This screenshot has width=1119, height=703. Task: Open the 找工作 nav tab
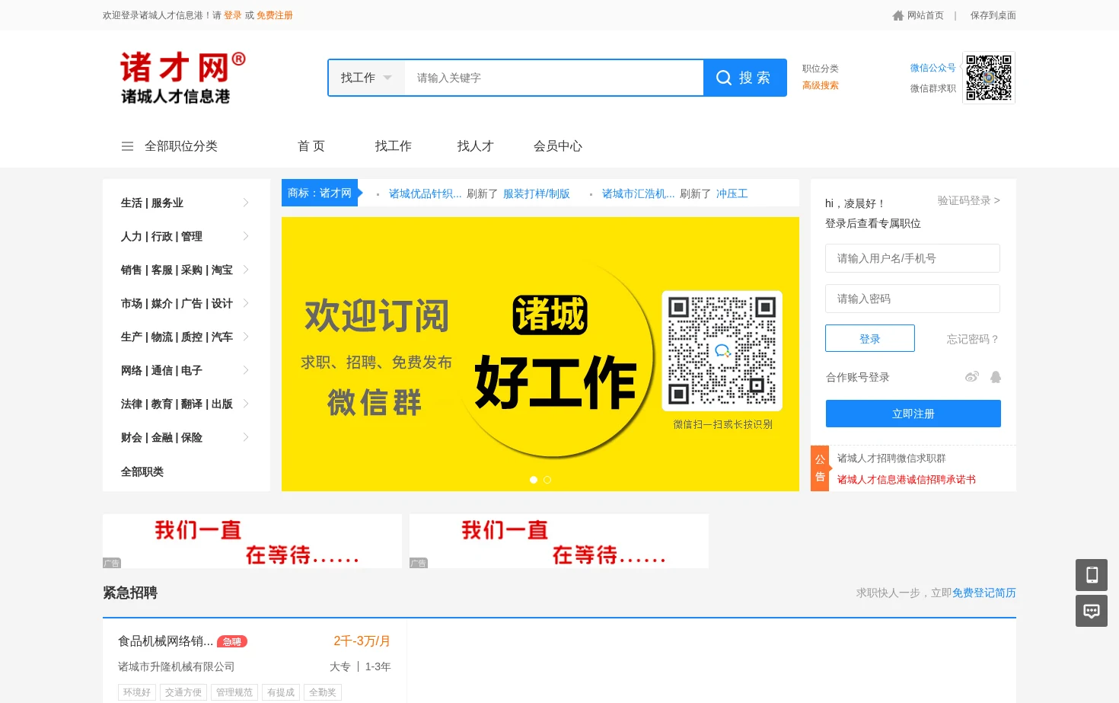pos(394,146)
